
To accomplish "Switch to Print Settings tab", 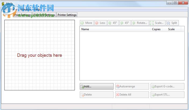I will 23,15.
